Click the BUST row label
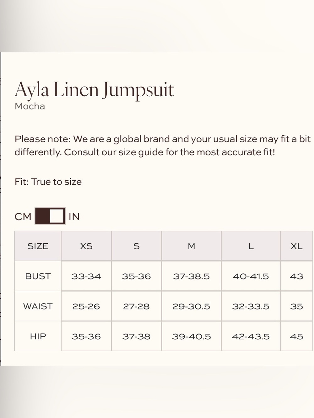 pos(38,276)
